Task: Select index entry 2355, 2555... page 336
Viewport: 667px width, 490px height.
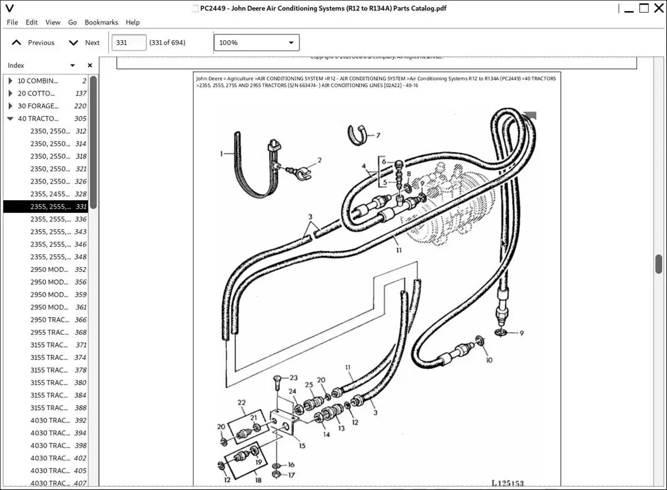Action: (x=46, y=219)
